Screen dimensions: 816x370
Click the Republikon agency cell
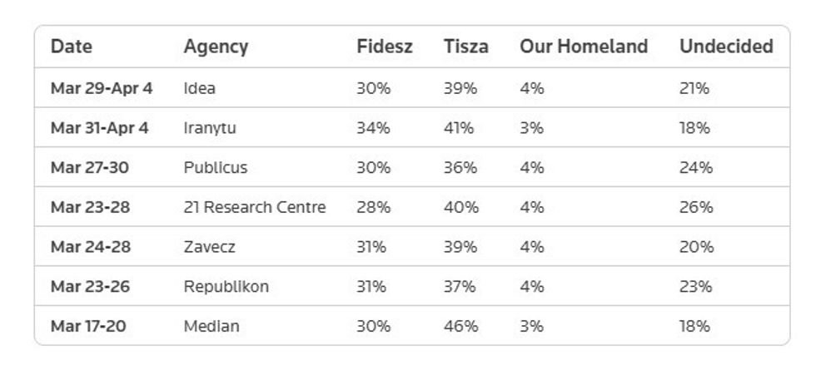[226, 287]
